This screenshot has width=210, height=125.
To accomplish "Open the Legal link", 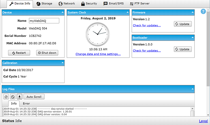I will coord(204,121).
